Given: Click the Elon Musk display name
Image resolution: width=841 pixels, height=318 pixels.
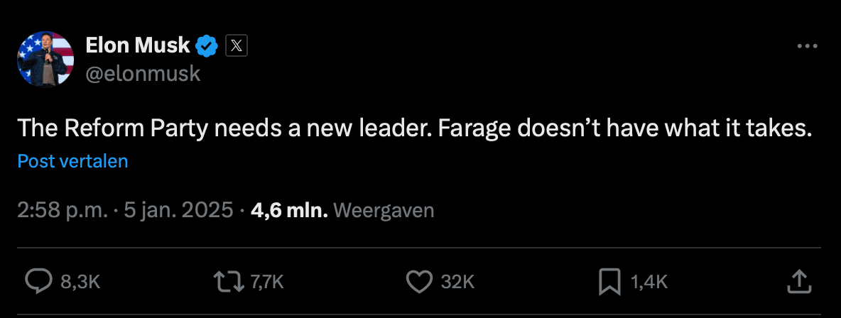Looking at the screenshot, I should pyautogui.click(x=138, y=46).
